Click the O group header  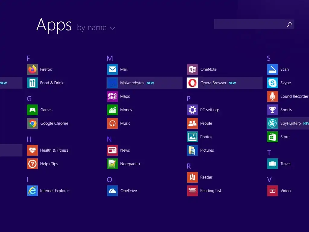[110, 179]
